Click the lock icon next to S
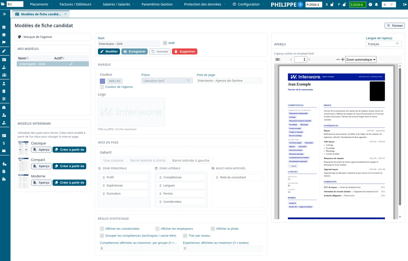Image resolution: width=408 pixels, height=261 pixels. (332, 5)
